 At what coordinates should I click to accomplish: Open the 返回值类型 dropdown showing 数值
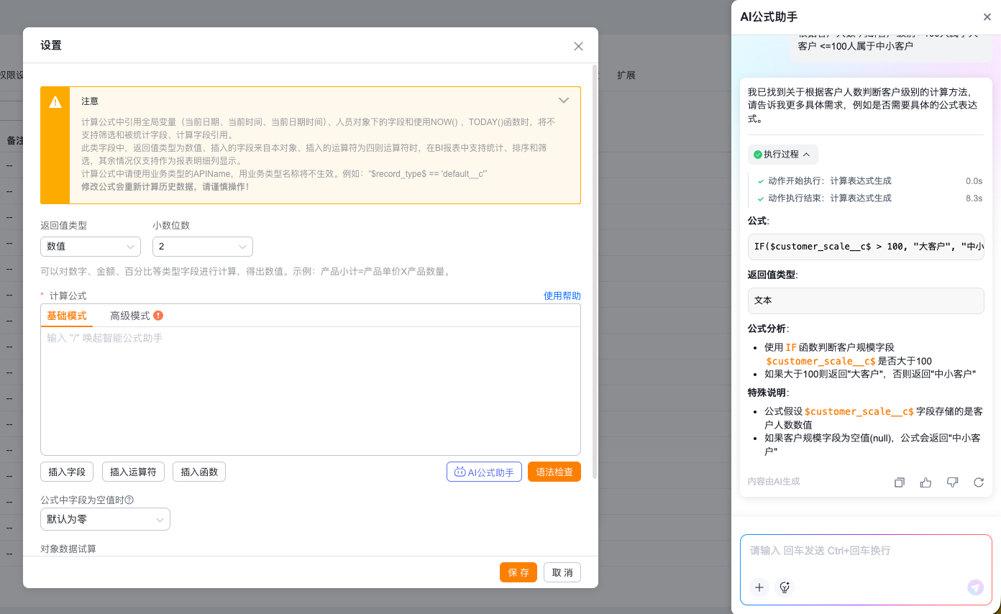91,247
